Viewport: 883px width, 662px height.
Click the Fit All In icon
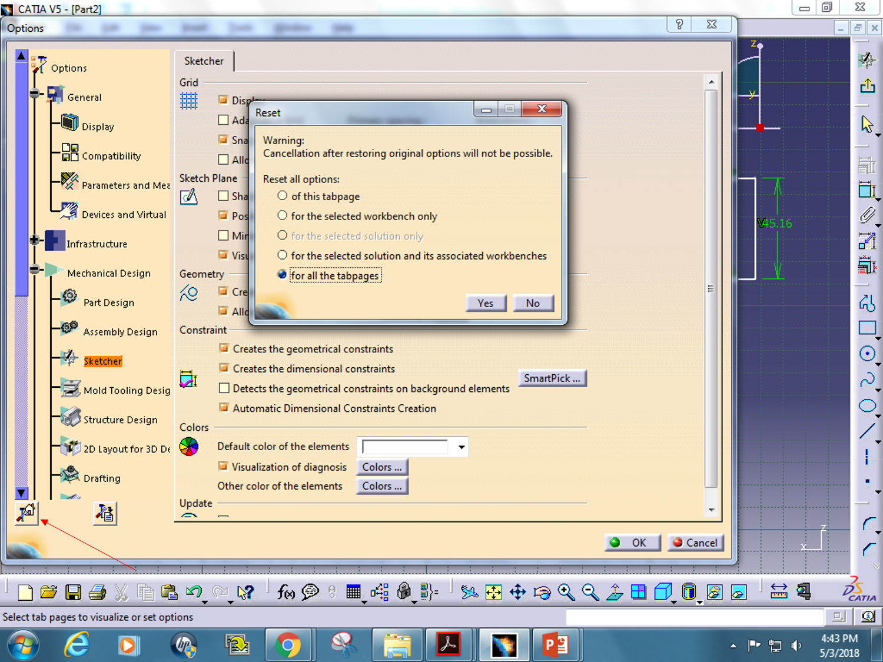coord(493,593)
